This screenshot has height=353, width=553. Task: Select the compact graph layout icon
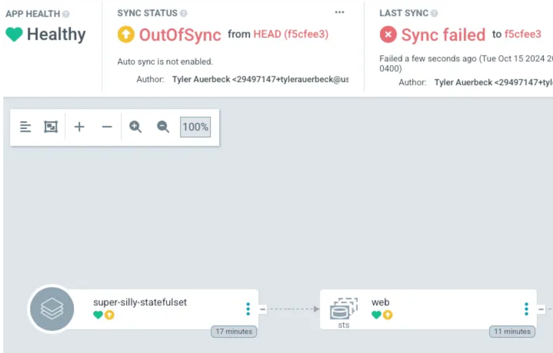click(26, 126)
